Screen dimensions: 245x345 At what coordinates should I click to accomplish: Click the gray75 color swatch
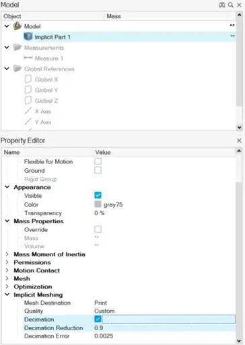pos(98,204)
